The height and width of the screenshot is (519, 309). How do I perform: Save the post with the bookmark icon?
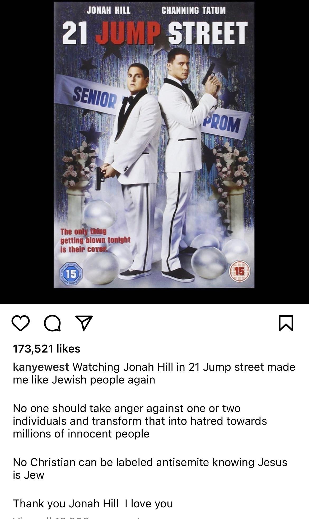[x=286, y=323]
